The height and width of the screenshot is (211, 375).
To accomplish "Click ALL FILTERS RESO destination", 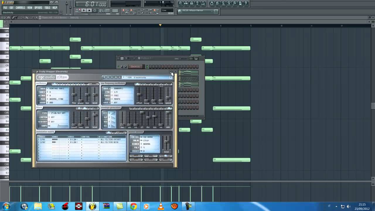I will tap(109, 142).
